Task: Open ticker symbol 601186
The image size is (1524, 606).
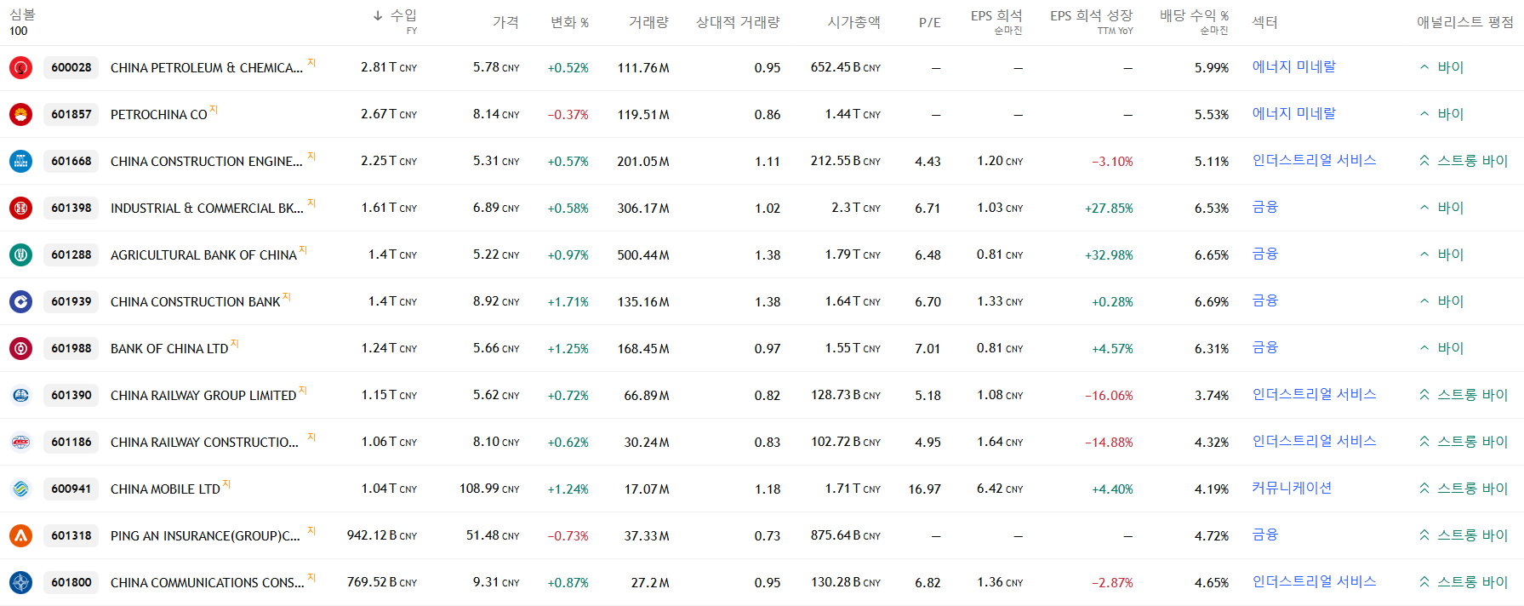Action: click(x=71, y=442)
